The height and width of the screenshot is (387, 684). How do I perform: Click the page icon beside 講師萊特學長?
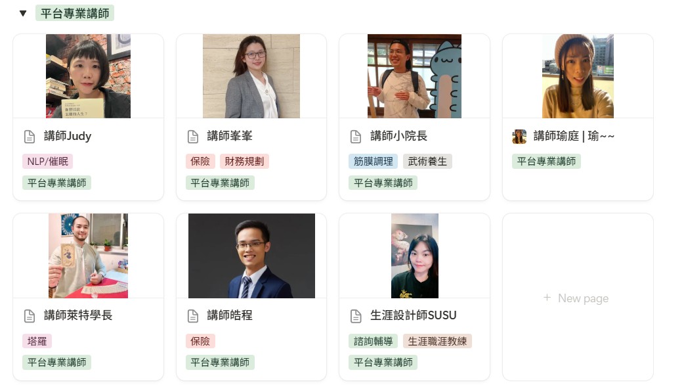[x=30, y=316]
